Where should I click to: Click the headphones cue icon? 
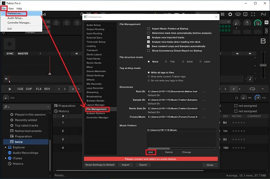pyautogui.click(x=237, y=98)
